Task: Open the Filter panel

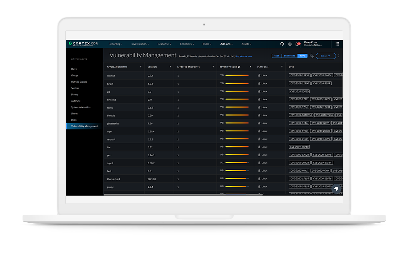Action: 325,56
